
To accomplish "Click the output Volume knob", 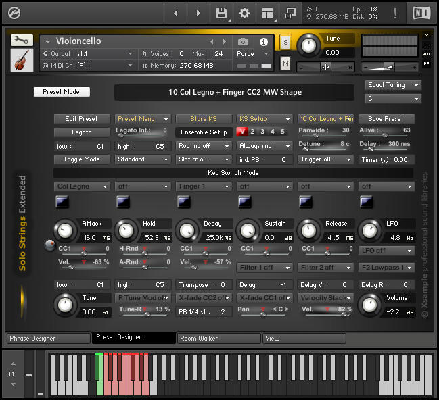I will click(369, 305).
